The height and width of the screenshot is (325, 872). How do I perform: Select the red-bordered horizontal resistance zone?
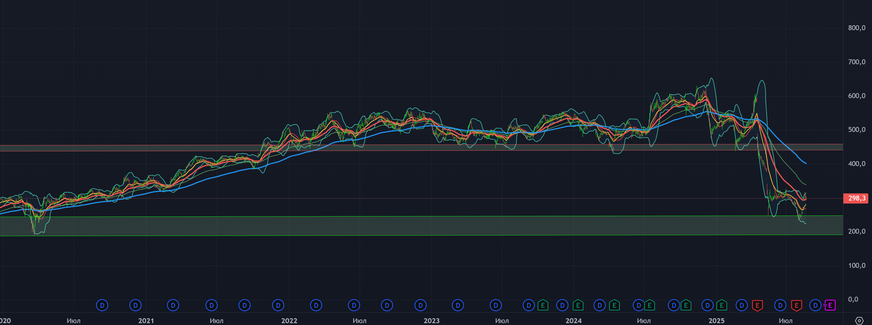[x=406, y=148]
